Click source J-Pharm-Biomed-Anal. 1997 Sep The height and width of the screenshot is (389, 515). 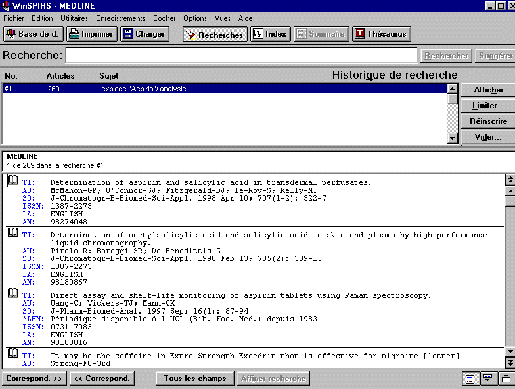tap(150, 311)
